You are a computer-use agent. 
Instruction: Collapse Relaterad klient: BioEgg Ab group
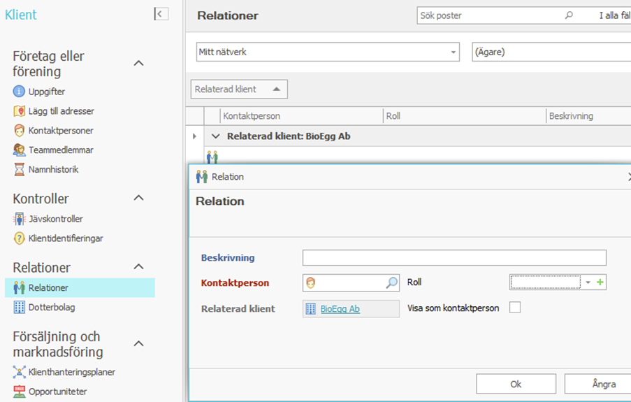215,136
